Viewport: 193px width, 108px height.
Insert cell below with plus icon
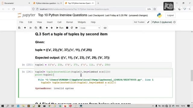[25, 28]
